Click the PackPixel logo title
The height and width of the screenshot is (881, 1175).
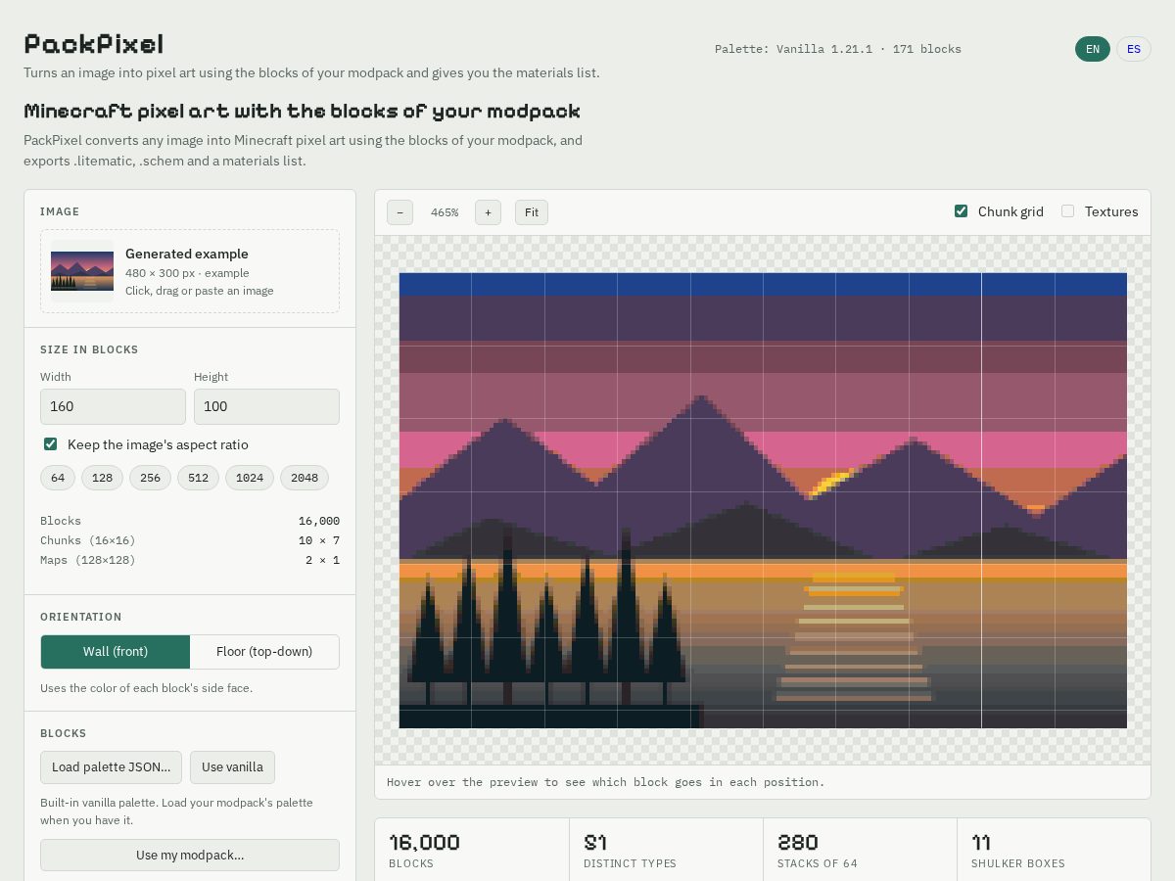coord(94,44)
